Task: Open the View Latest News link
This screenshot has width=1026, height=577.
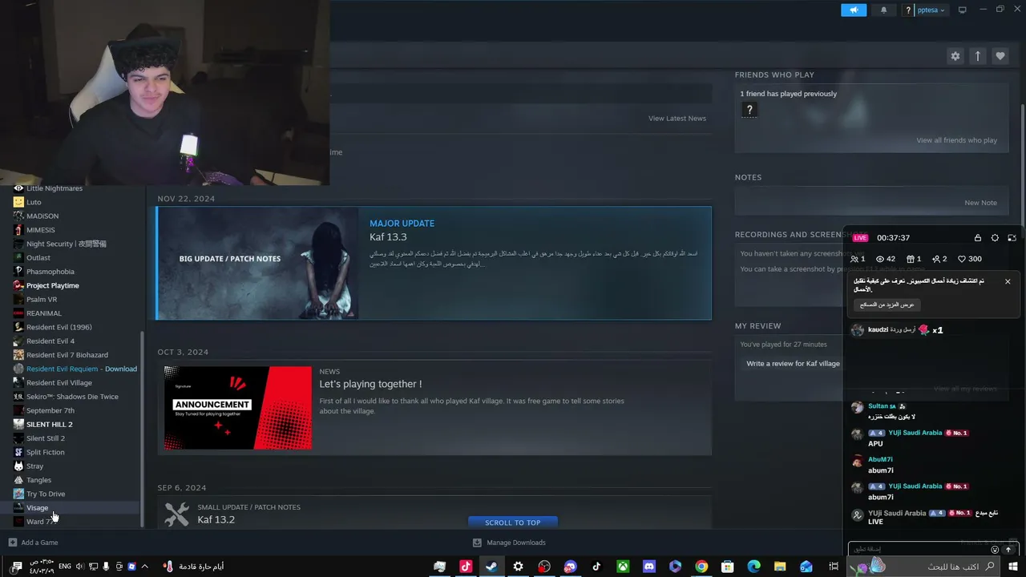Action: (677, 119)
